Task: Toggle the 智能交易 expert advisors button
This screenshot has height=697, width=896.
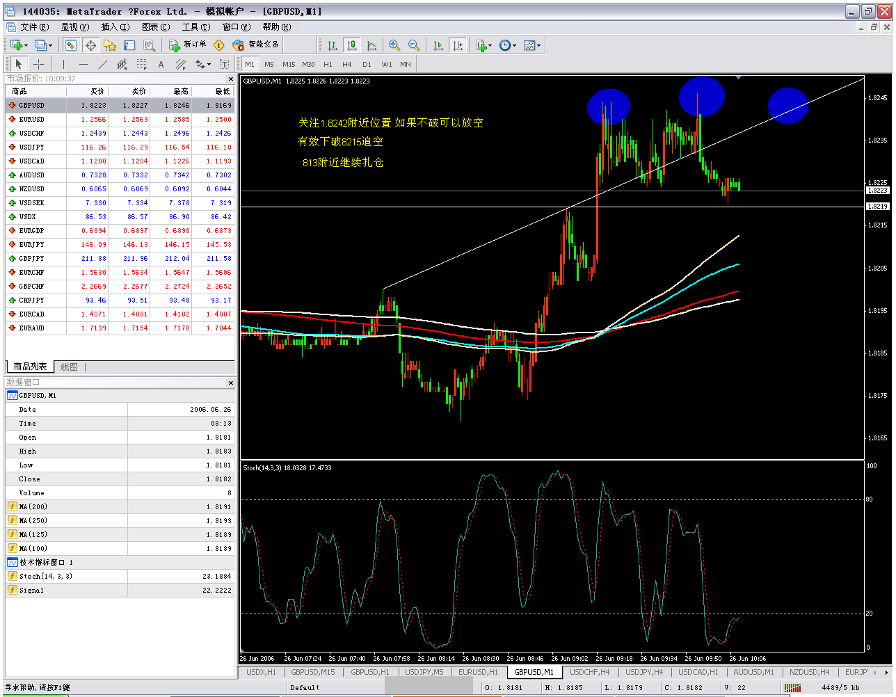Action: pos(256,45)
